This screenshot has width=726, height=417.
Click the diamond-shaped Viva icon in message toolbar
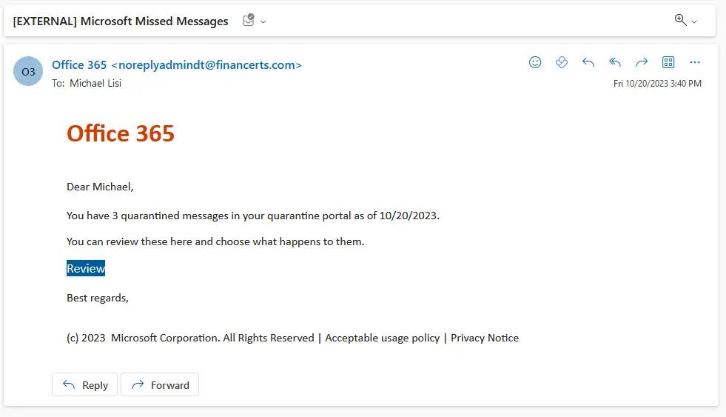click(x=562, y=62)
